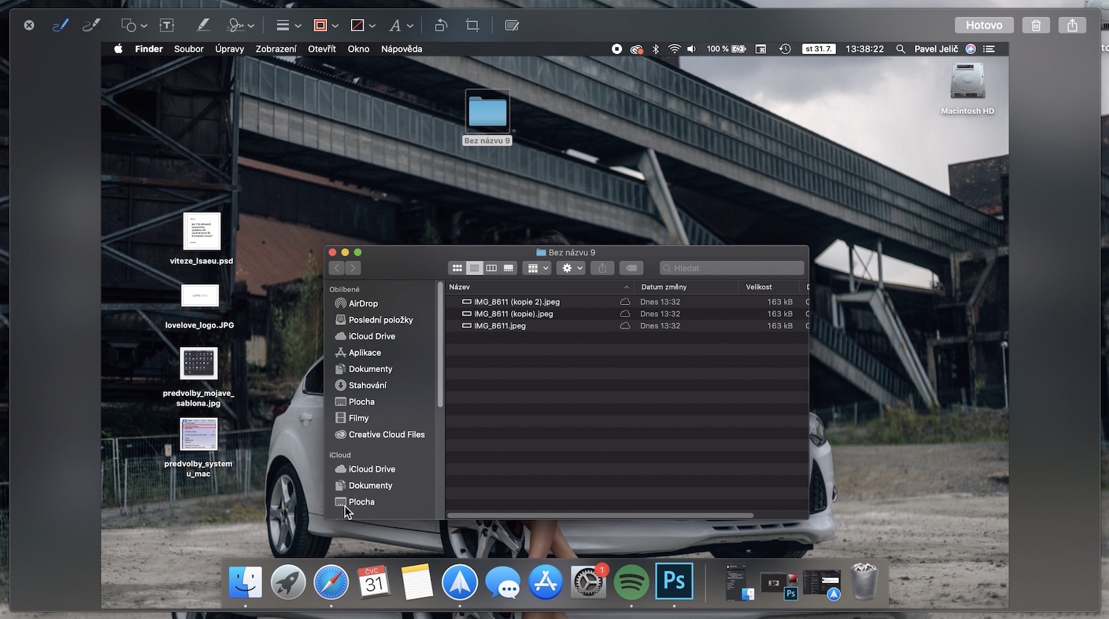1109x619 pixels.
Task: Click the Hledat search field
Action: click(732, 268)
